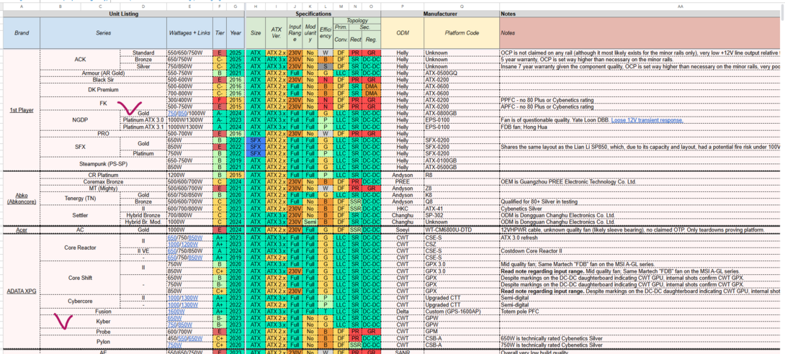Follow the ADATA XPG brand link
Screen dimensions: 785x354
21,291
